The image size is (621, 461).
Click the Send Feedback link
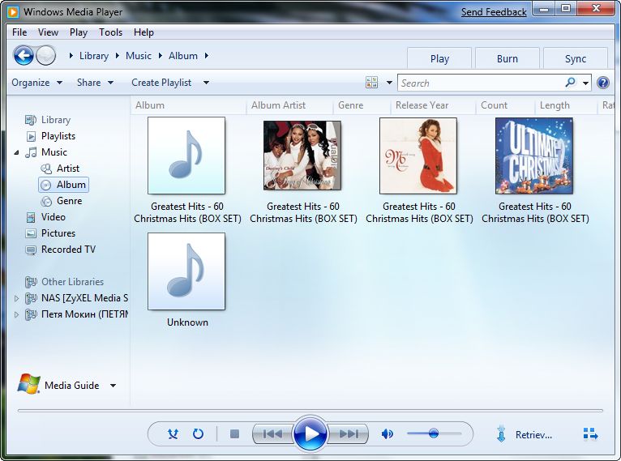click(494, 12)
